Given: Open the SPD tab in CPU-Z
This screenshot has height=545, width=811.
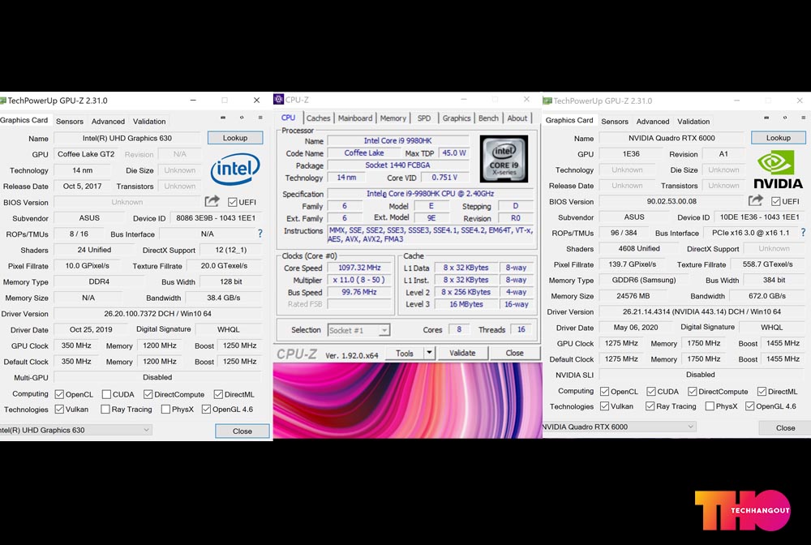Looking at the screenshot, I should (x=424, y=118).
